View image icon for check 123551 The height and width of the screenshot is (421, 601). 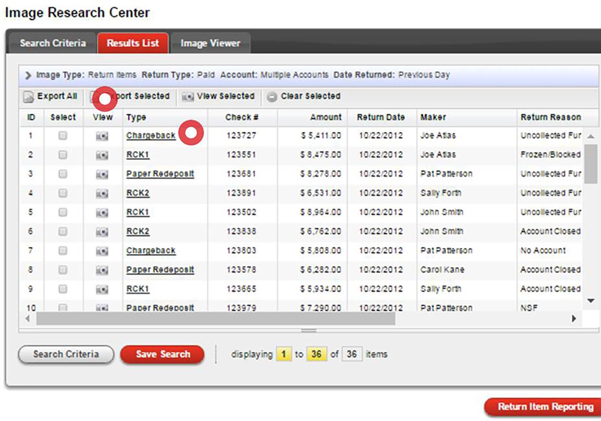[x=102, y=155]
